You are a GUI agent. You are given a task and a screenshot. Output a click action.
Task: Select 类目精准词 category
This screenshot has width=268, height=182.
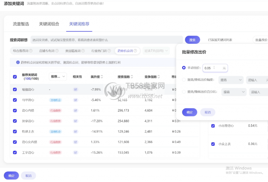point(73,51)
